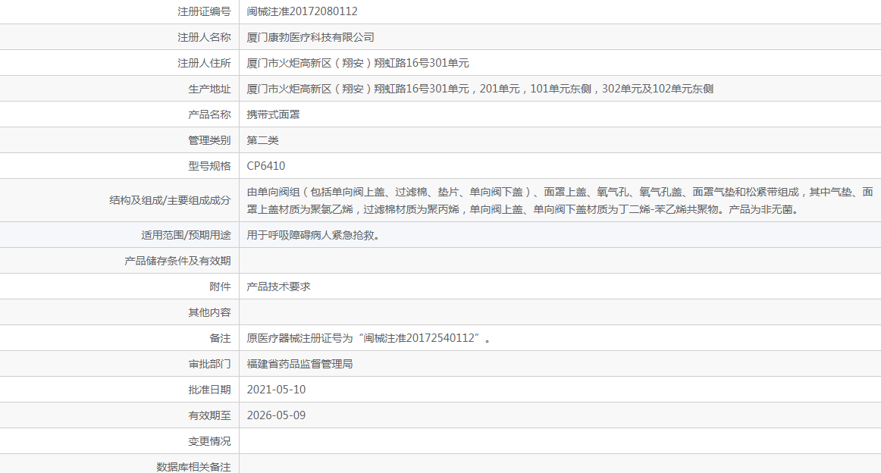The width and height of the screenshot is (881, 473).
Task: Select the 结构及组成/主要组成成分 label
Action: [x=170, y=201]
